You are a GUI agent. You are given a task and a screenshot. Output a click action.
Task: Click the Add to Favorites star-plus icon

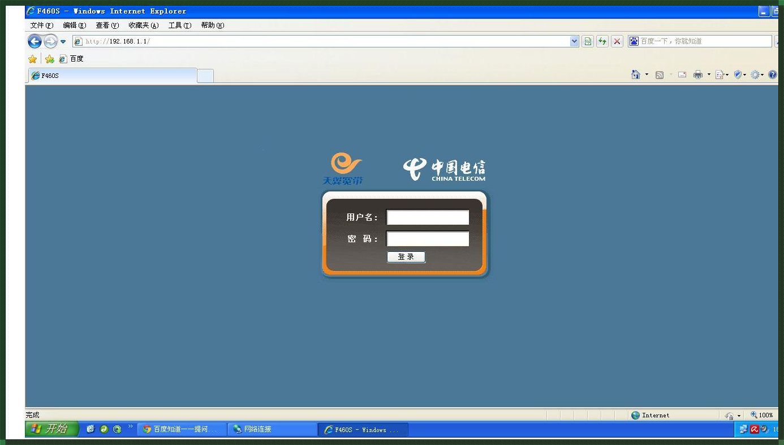[x=50, y=59]
